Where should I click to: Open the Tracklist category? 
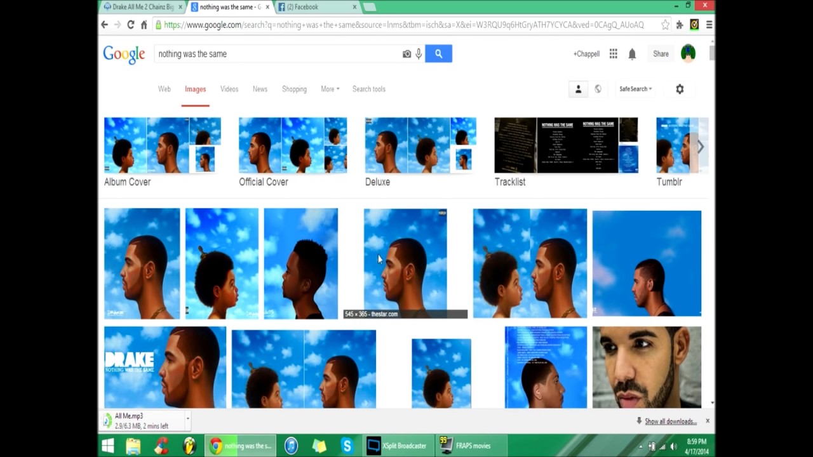[x=566, y=152]
